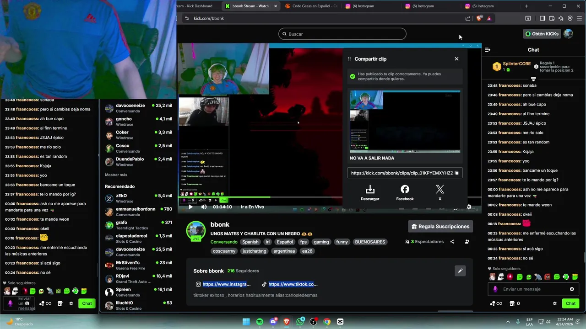The image size is (586, 329).
Task: Open the Spreen recommended channel
Action: coord(138,292)
